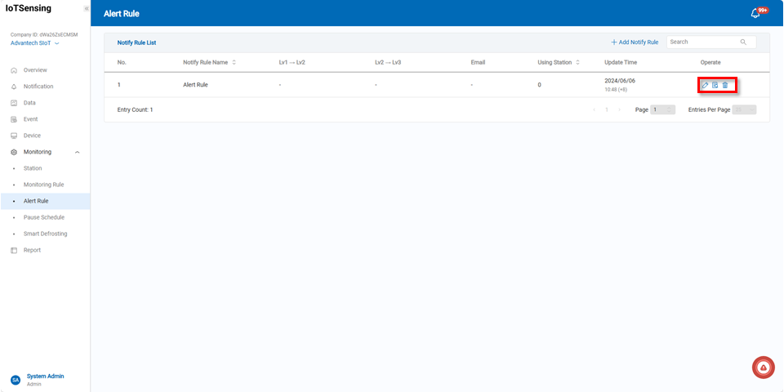784x392 pixels.
Task: Open the Smart Defrosting menu item
Action: pos(46,234)
